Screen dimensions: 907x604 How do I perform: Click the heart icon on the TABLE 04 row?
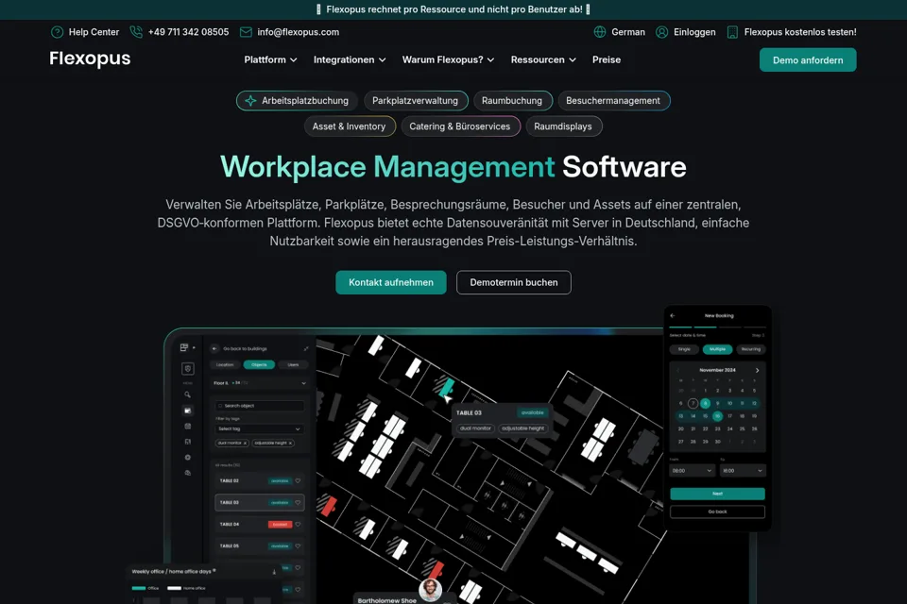(298, 524)
